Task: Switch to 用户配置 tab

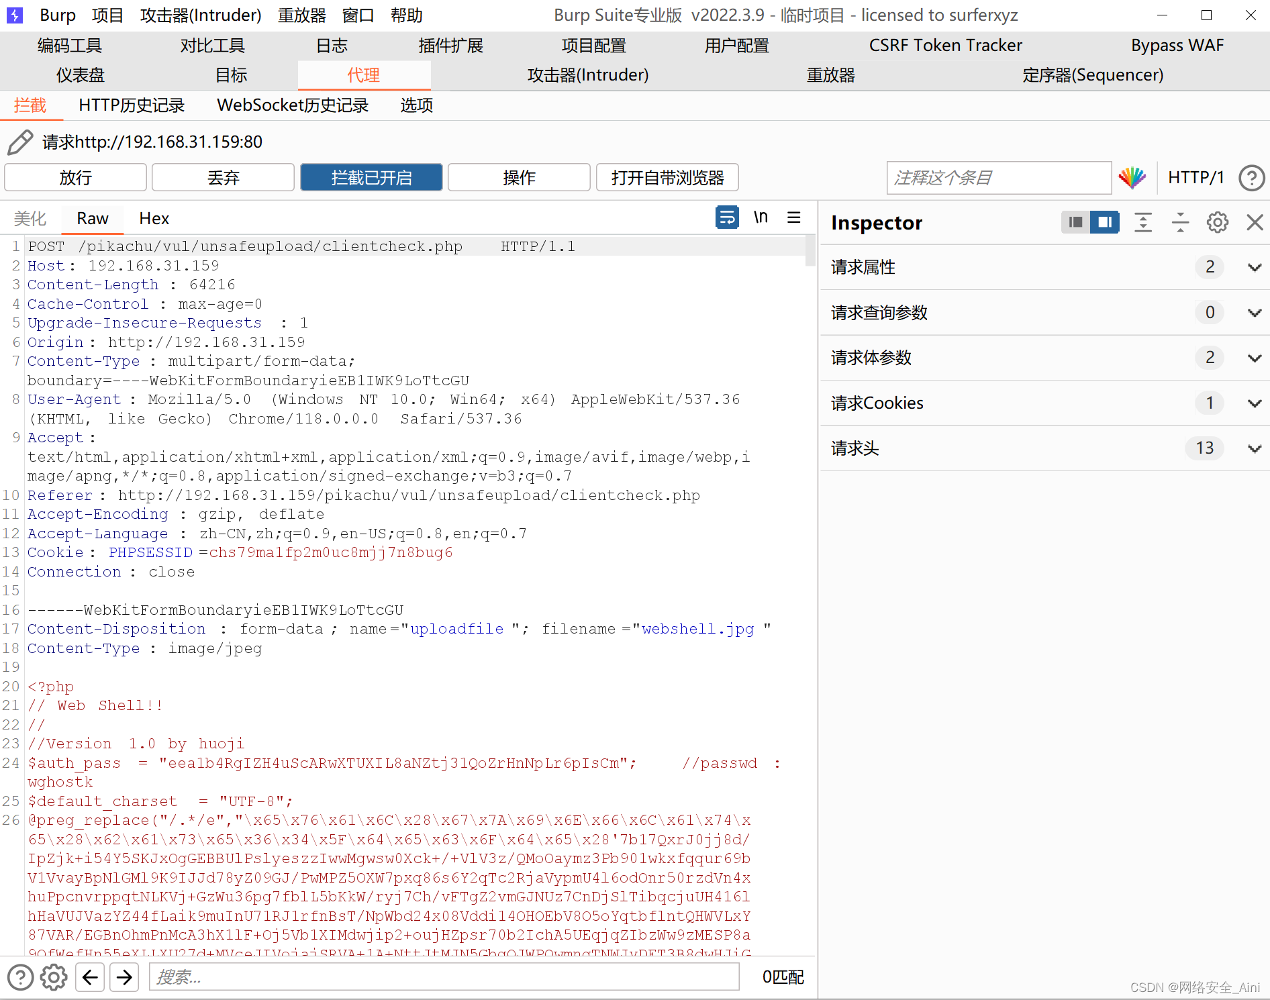Action: pyautogui.click(x=737, y=46)
